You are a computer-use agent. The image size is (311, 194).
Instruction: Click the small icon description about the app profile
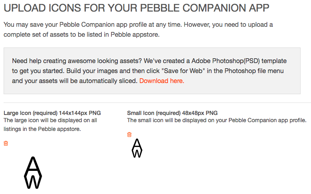[216, 120]
